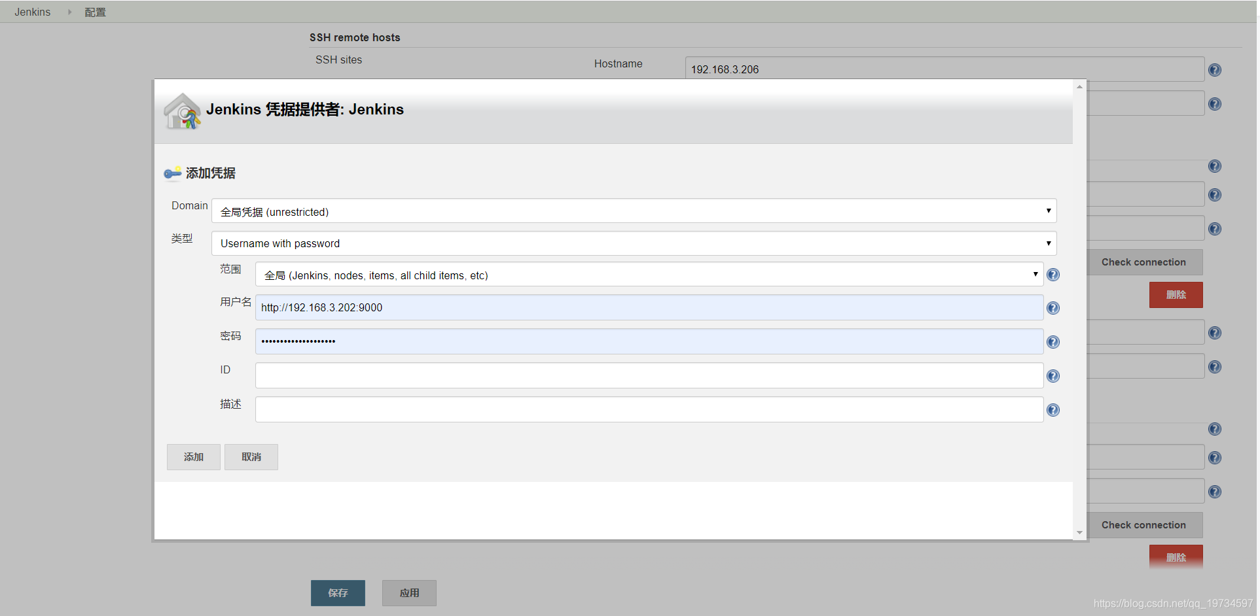1260x616 pixels.
Task: Click the 用户名 input field
Action: [649, 307]
